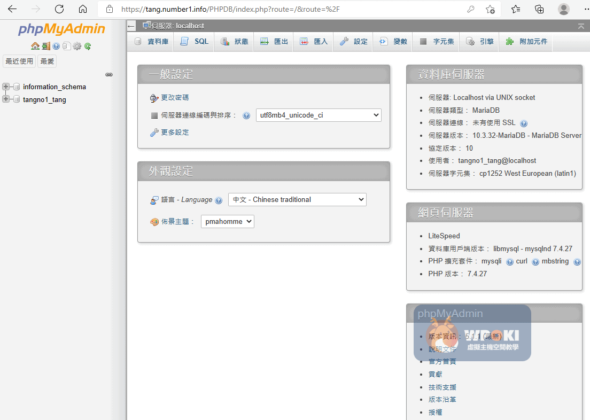
Task: Expand the tangno1_tang database node
Action: click(6, 99)
